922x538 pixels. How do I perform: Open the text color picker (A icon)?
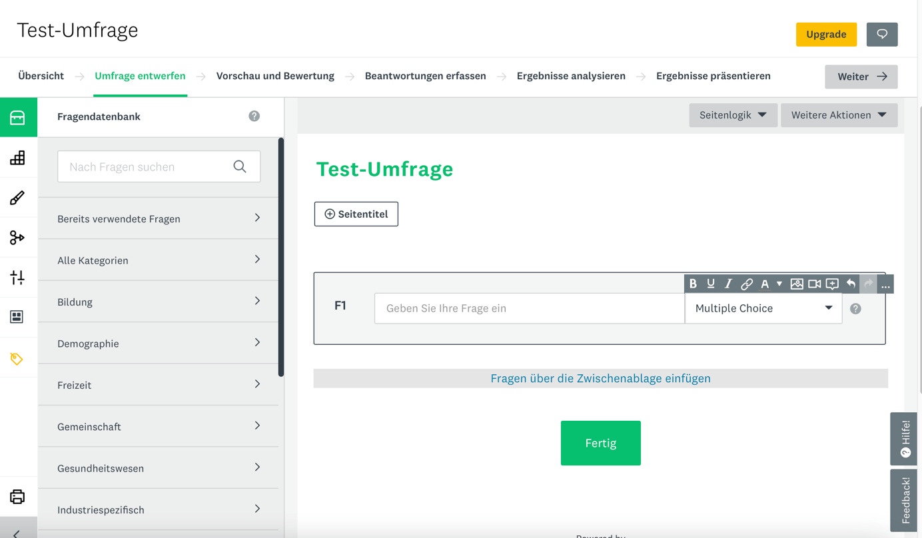pyautogui.click(x=765, y=284)
